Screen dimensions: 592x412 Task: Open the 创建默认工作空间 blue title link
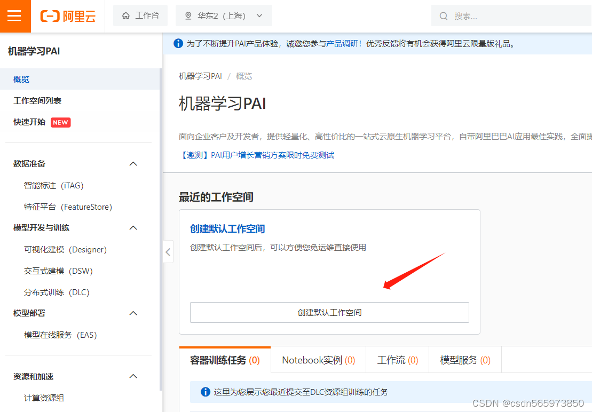coord(227,228)
